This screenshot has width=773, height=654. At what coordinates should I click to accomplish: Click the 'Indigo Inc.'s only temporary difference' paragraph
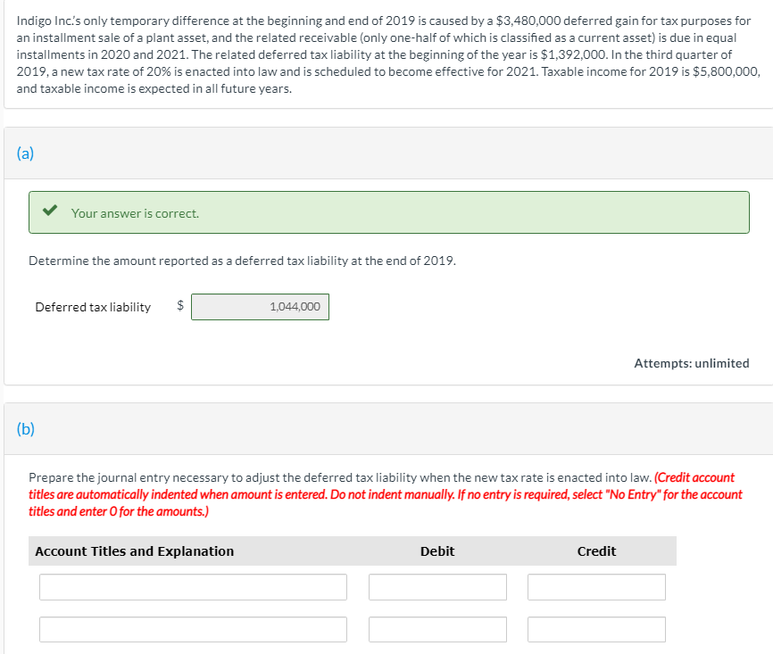[x=388, y=54]
